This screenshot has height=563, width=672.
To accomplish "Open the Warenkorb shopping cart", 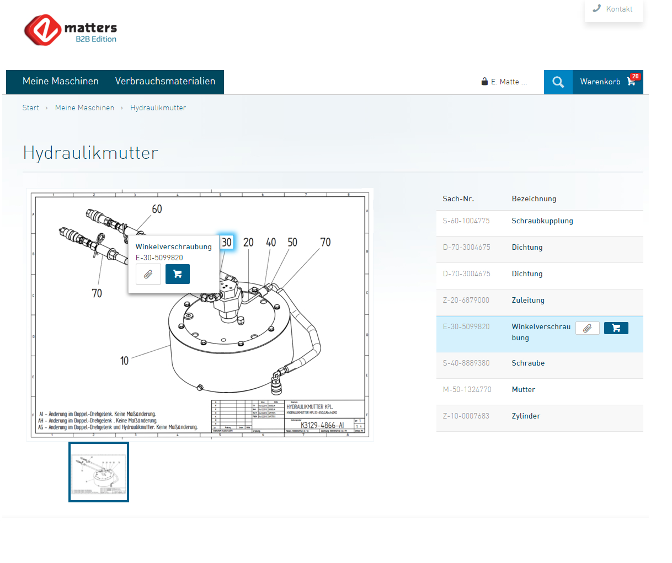I will (x=607, y=82).
